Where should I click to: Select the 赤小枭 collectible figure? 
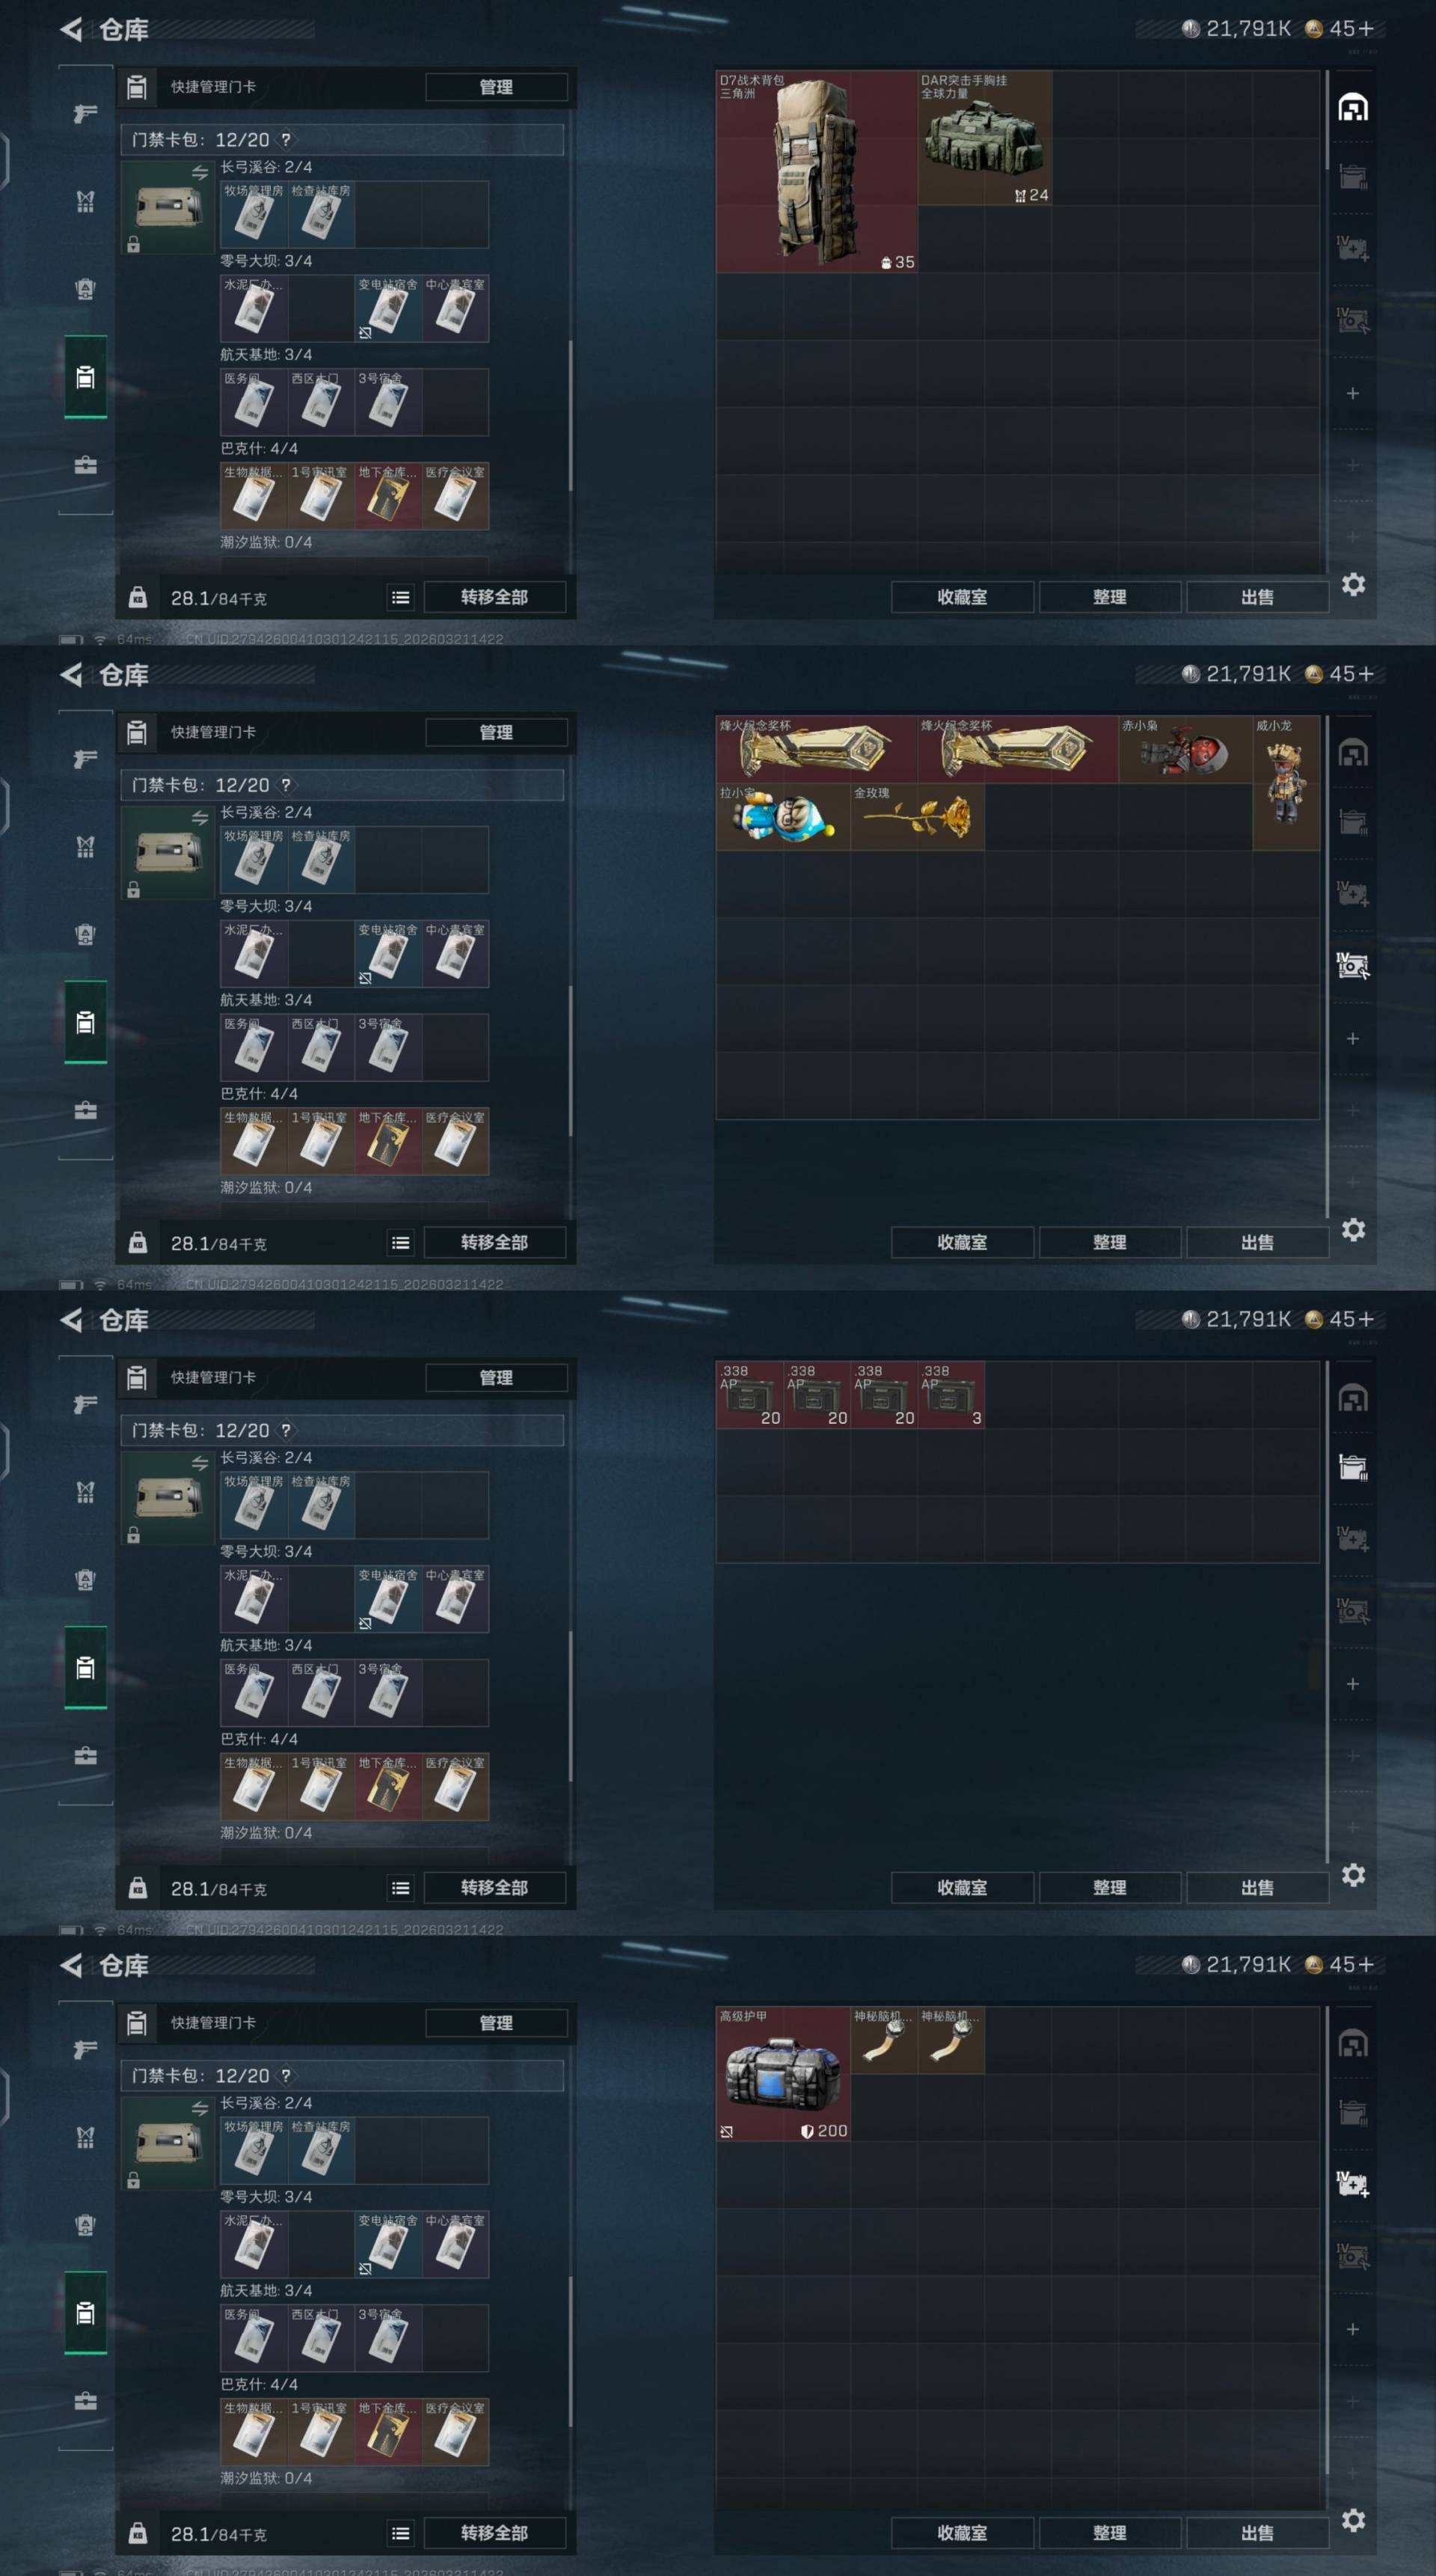point(1185,750)
